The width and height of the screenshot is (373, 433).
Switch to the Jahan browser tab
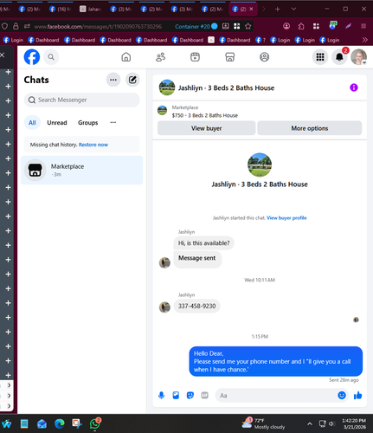(90, 10)
